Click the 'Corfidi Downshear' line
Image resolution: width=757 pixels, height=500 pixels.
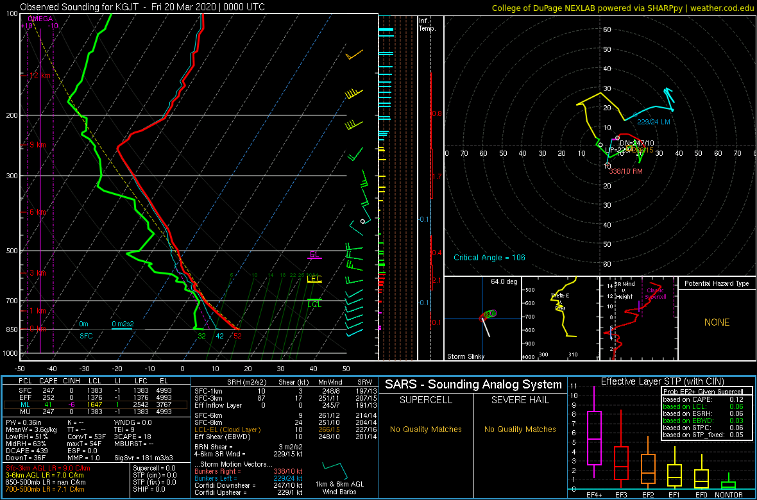[248, 485]
